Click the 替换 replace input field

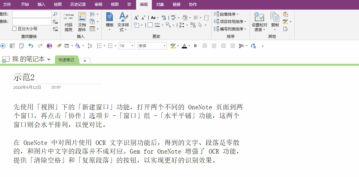click(x=32, y=21)
